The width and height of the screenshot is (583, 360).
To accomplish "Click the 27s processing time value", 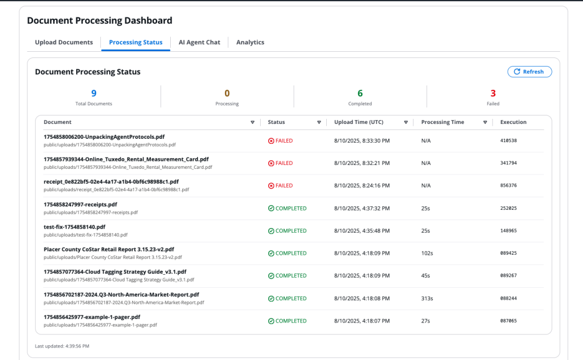I will [x=425, y=321].
